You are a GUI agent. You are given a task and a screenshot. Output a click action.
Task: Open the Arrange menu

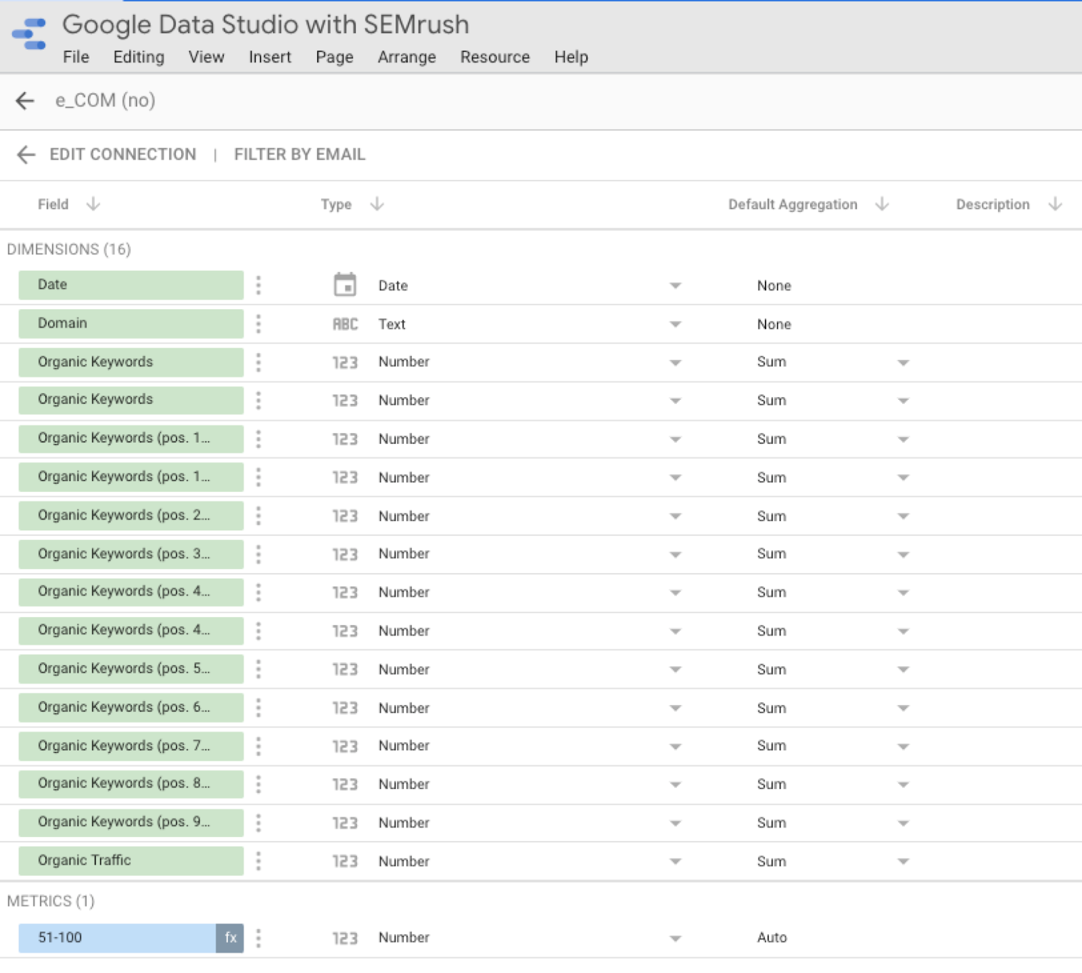coord(406,57)
